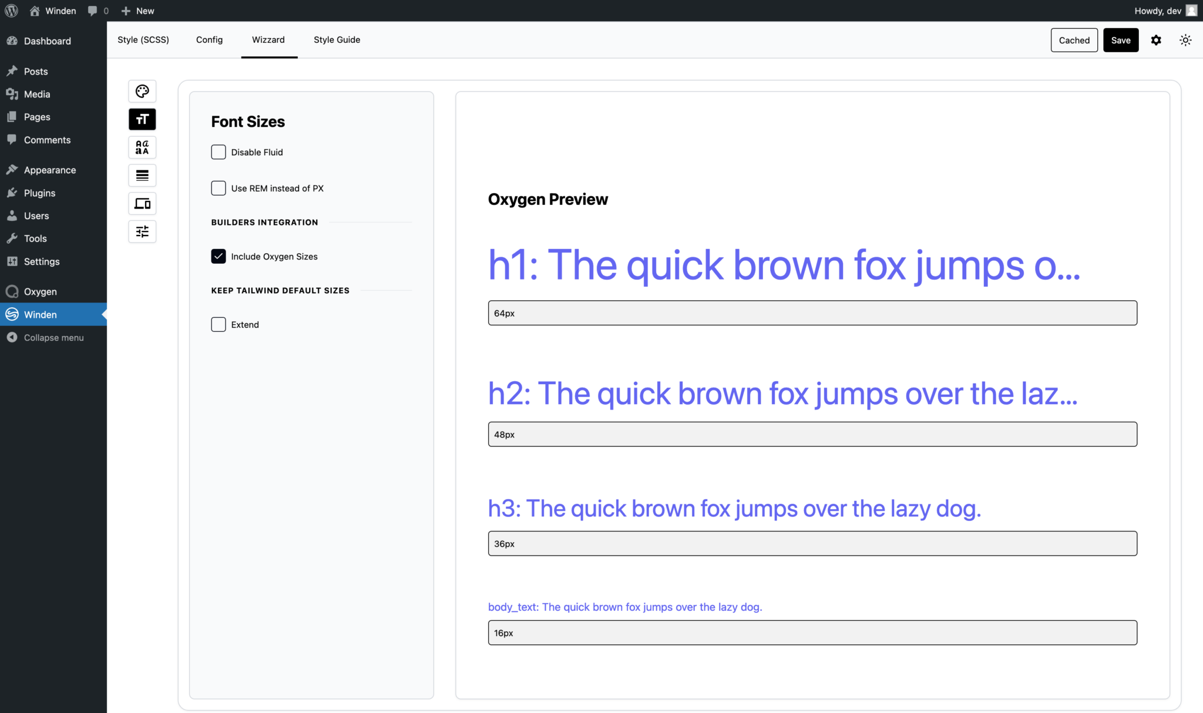Click the Collapse menu arrow icon
1203x713 pixels.
(x=12, y=337)
